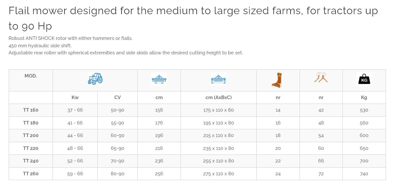Image resolution: width=395 pixels, height=193 pixels.
Task: Click the blue tractor power icon
Action: click(95, 79)
